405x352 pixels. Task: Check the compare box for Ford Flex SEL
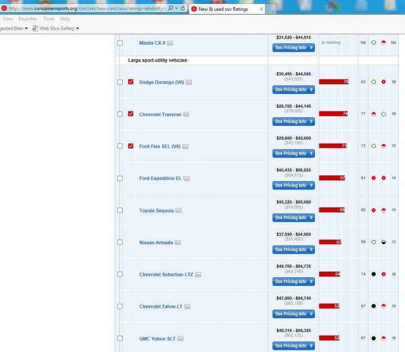(x=120, y=146)
